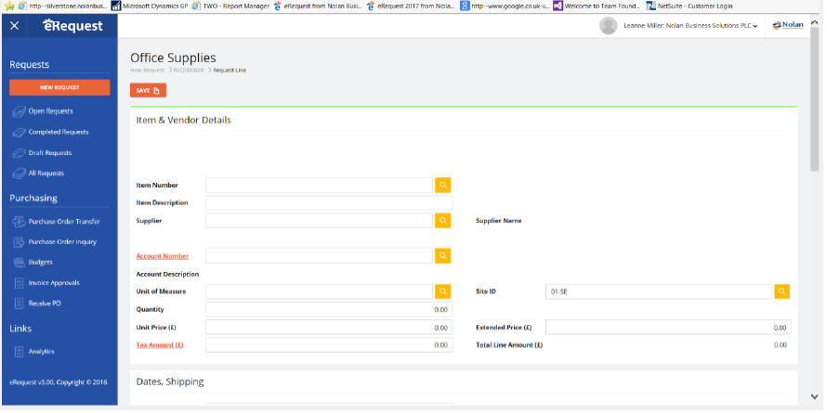
Task: Click the Tax Amount (£) link
Action: coord(160,344)
